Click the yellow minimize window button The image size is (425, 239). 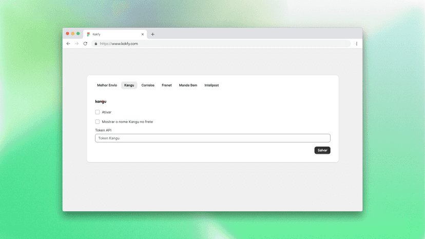point(73,34)
